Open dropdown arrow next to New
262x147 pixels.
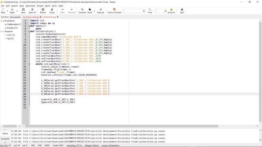click(7, 11)
